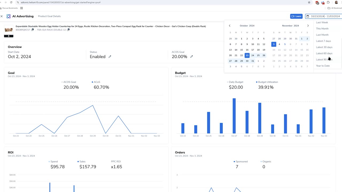Toggle the Organic orders series legend
Screen dimensions: 342x192
(266, 162)
